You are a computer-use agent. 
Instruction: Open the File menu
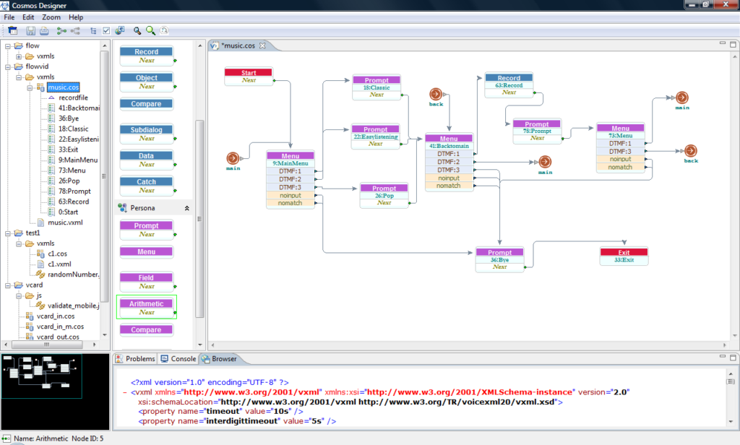[x=9, y=17]
